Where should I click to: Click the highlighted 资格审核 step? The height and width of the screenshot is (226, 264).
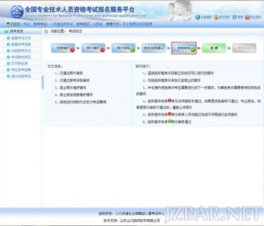184,48
